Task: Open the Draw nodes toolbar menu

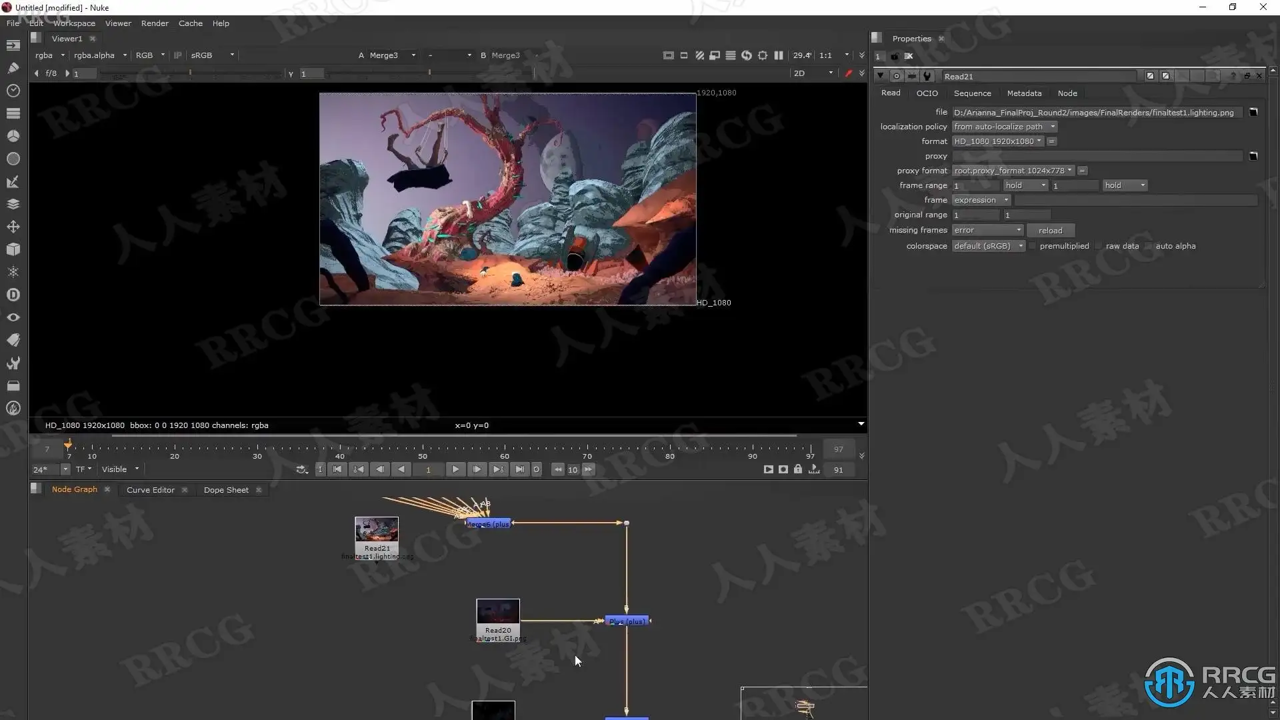Action: [13, 68]
